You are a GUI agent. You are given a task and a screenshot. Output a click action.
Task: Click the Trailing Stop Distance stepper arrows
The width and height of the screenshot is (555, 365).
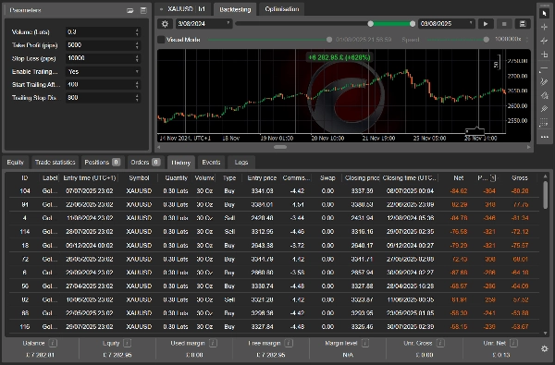coord(137,98)
